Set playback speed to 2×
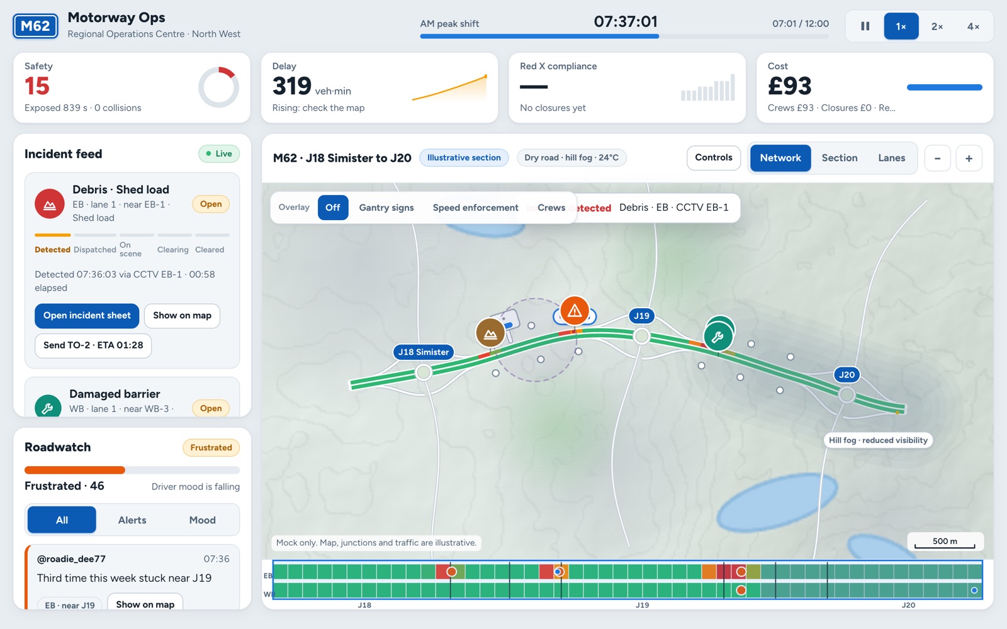The image size is (1007, 629). [x=937, y=26]
